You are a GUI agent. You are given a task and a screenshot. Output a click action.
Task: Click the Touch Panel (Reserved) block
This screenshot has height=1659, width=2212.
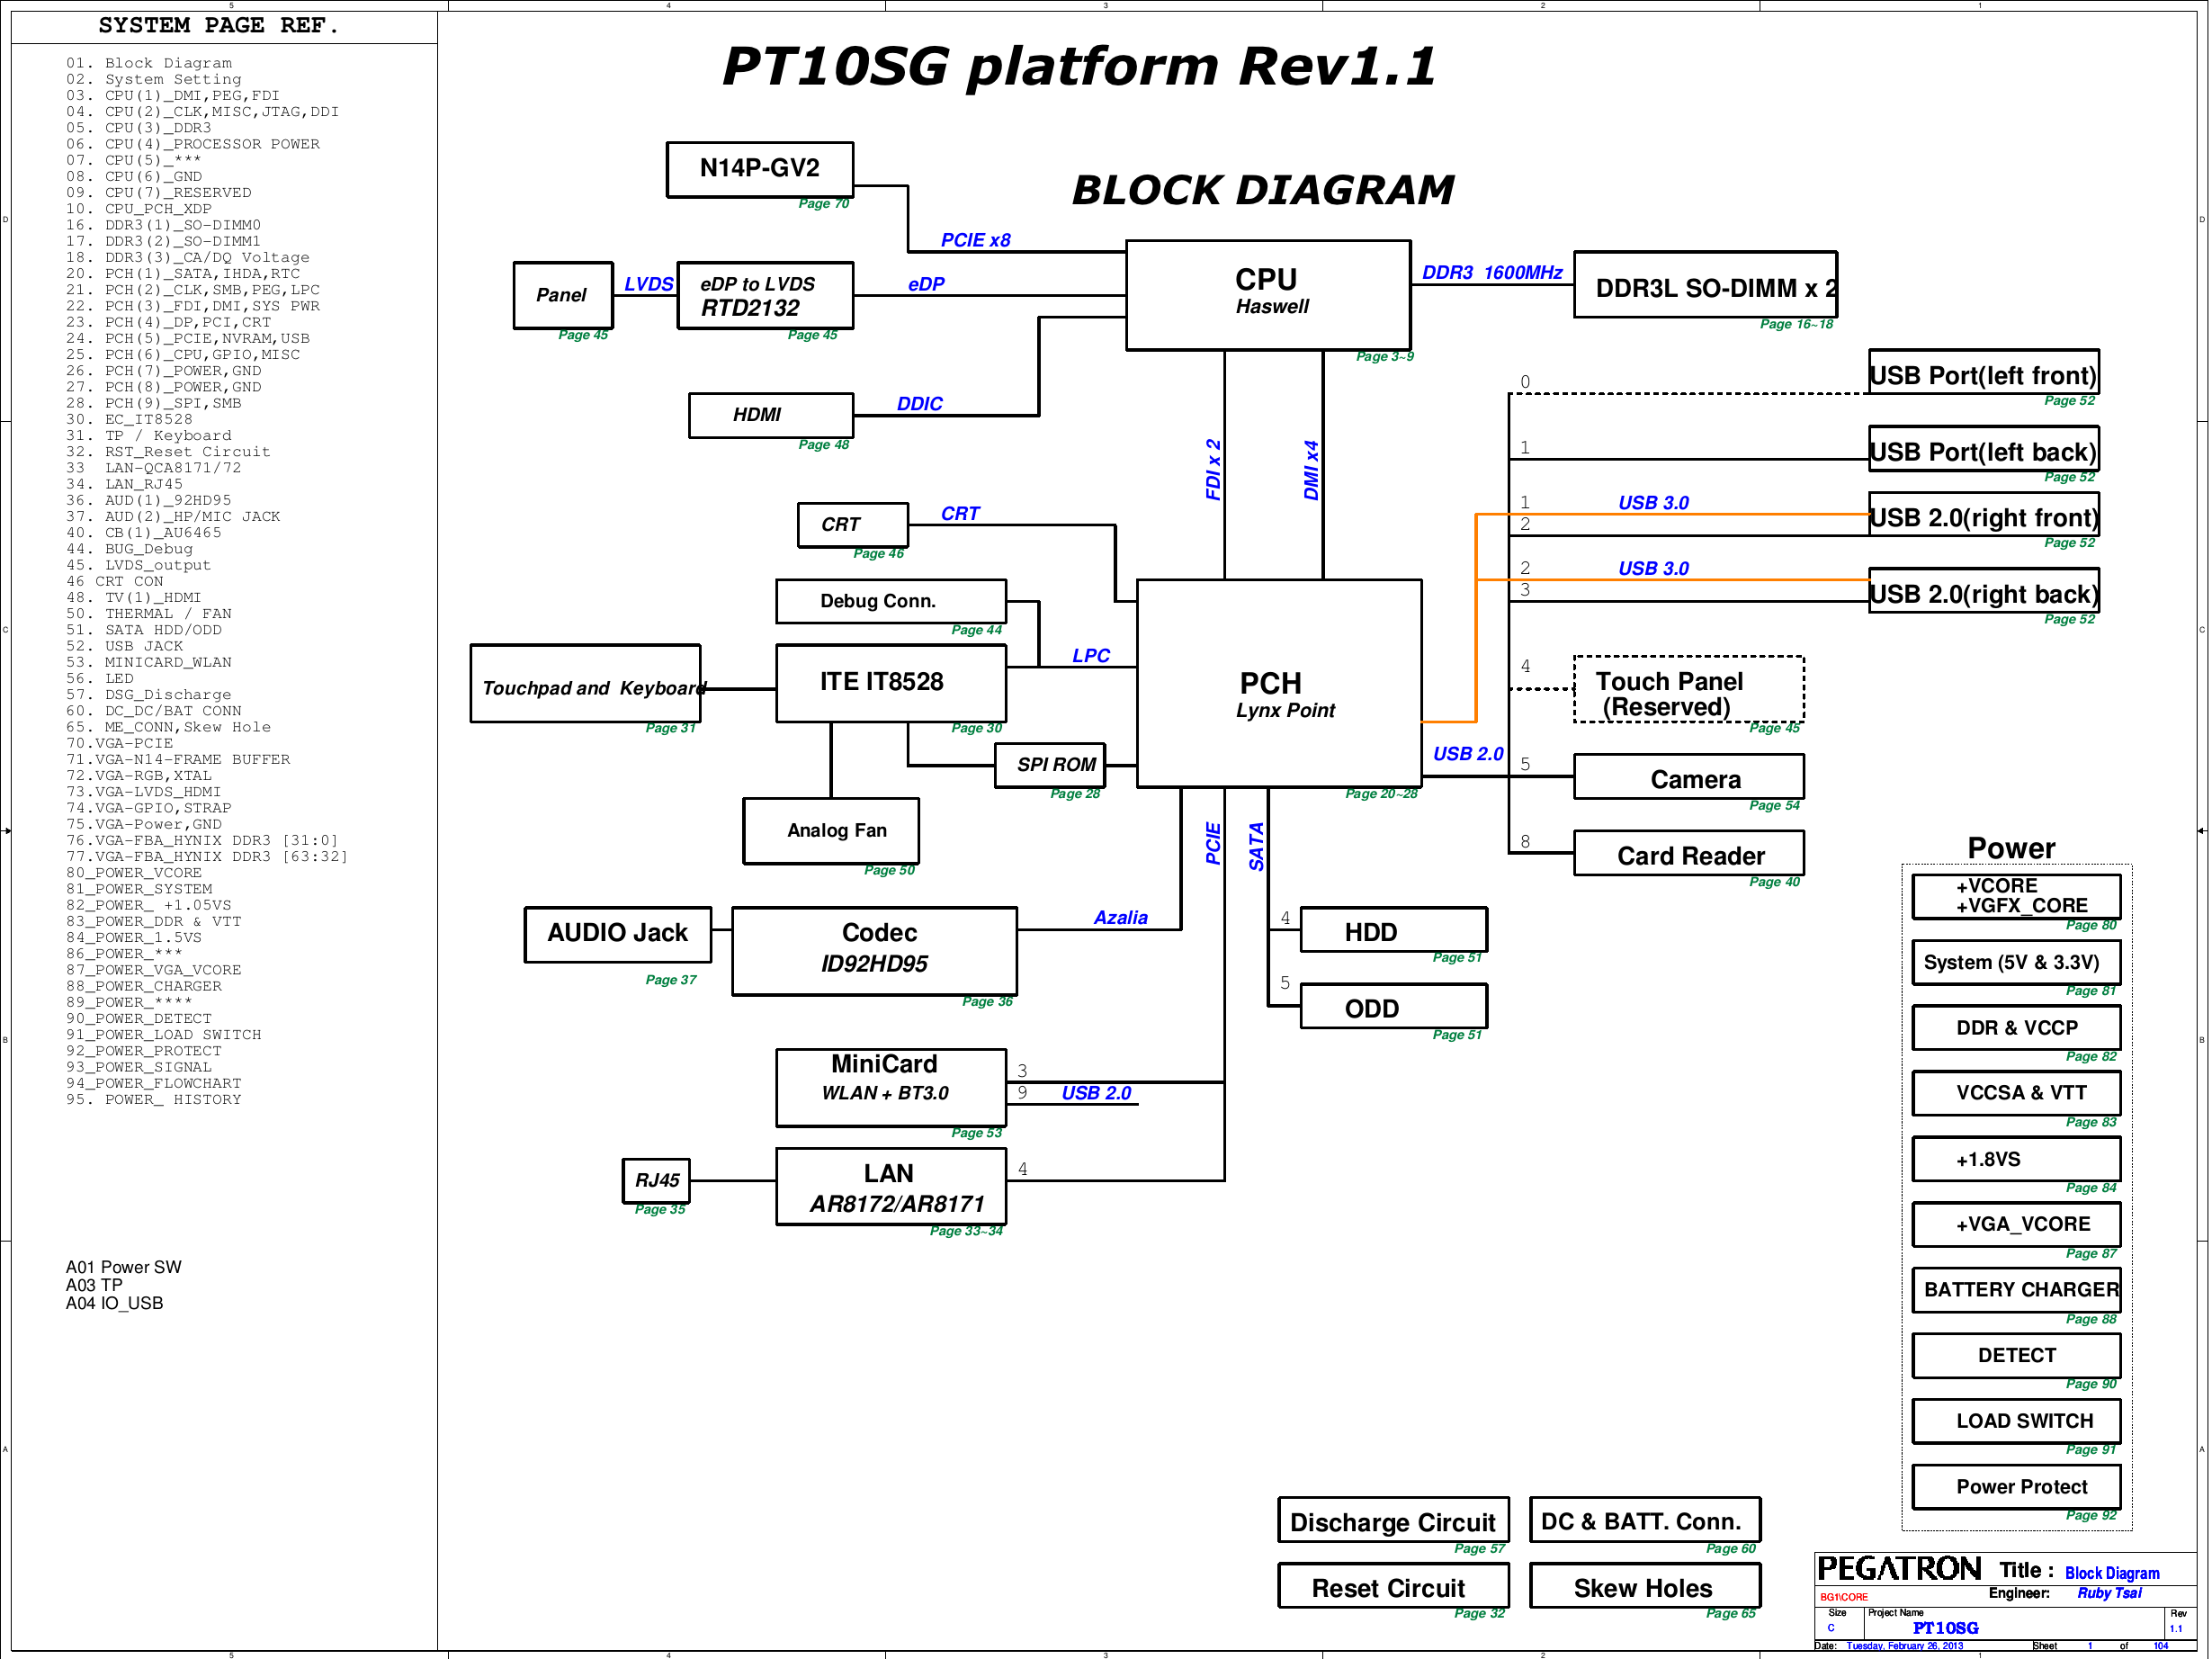(1689, 689)
